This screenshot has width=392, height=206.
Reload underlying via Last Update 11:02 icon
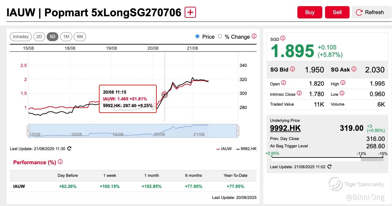point(329,167)
